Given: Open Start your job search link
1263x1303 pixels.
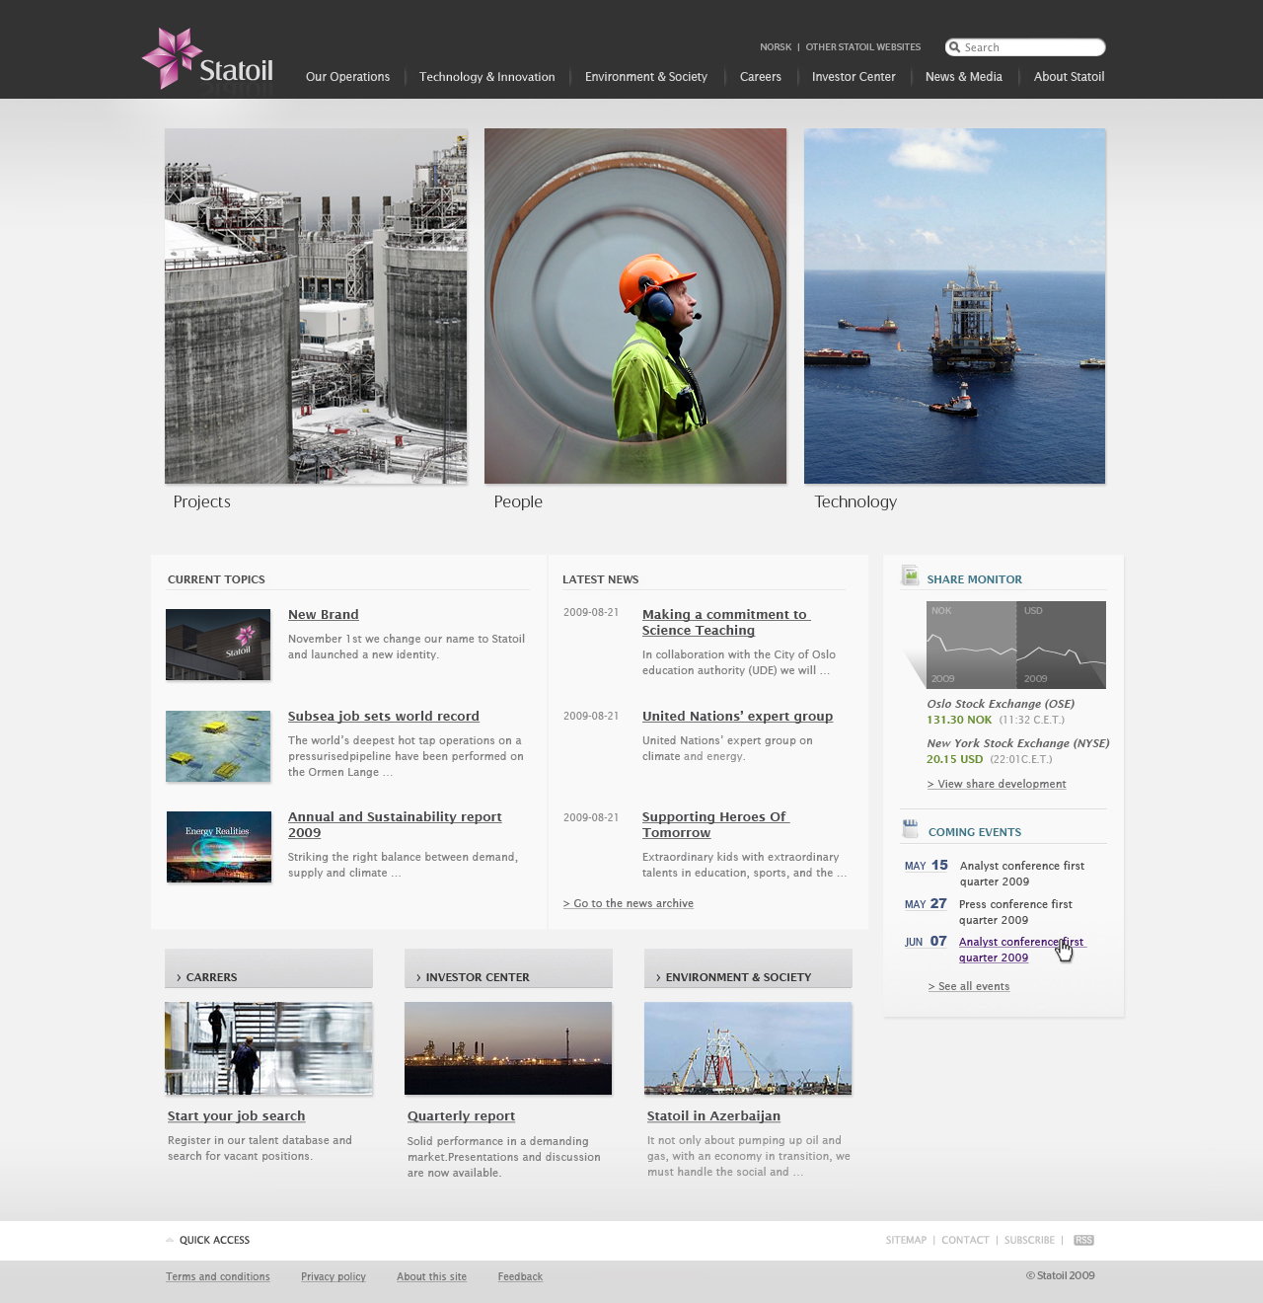Looking at the screenshot, I should [x=236, y=1116].
